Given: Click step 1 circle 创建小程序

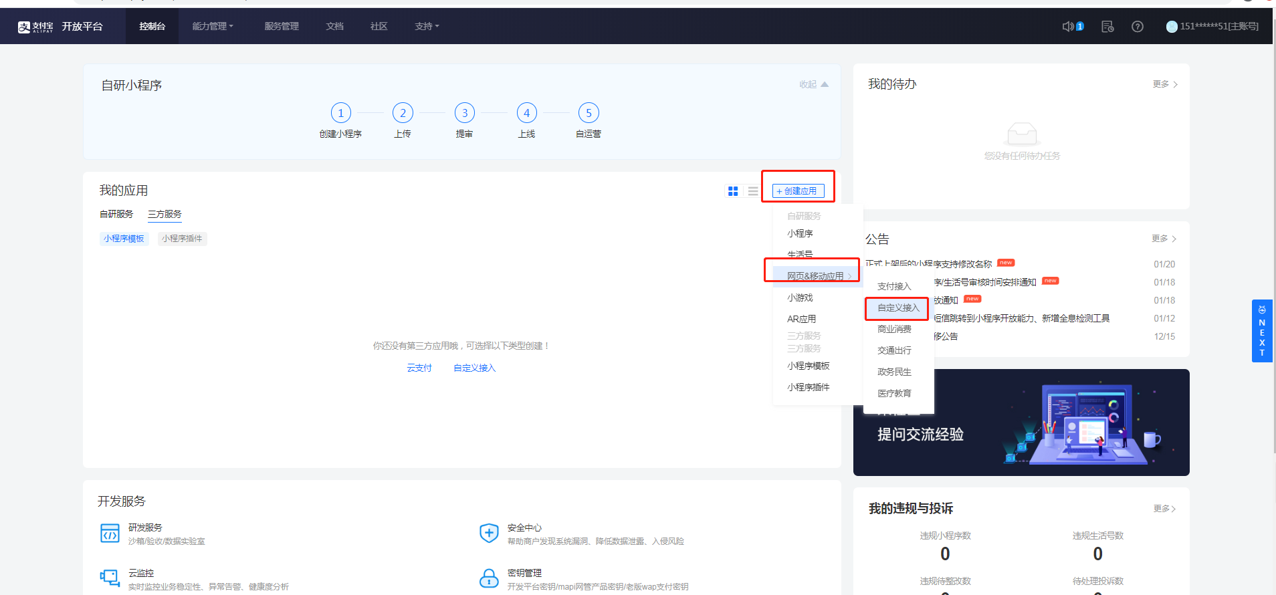Looking at the screenshot, I should [x=341, y=113].
